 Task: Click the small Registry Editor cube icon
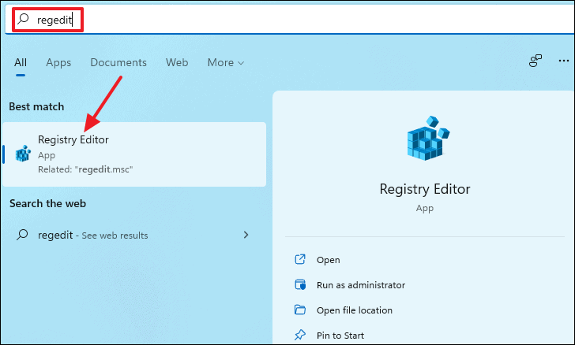click(23, 154)
